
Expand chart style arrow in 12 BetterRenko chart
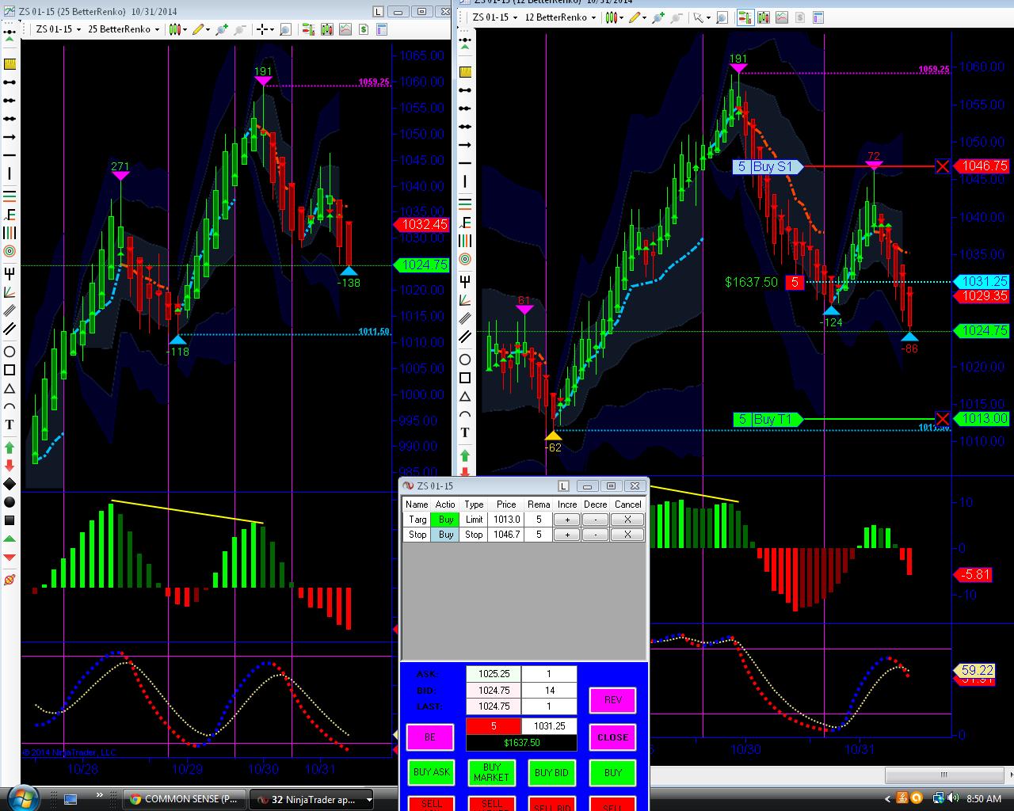[x=621, y=17]
